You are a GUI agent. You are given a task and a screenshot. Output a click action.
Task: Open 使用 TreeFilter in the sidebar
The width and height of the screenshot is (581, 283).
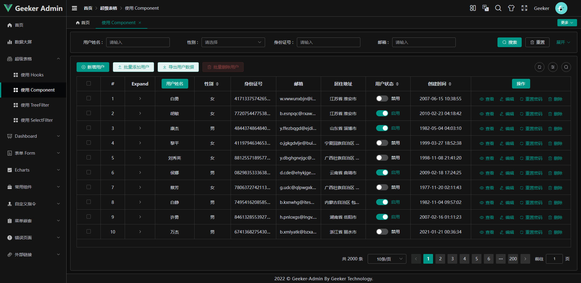click(x=33, y=105)
